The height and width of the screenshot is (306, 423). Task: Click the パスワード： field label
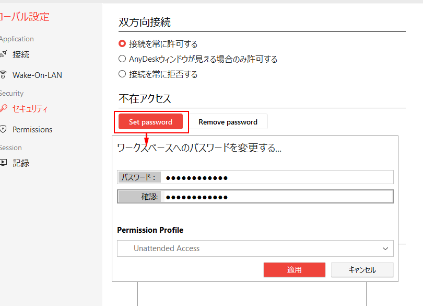pyautogui.click(x=139, y=177)
